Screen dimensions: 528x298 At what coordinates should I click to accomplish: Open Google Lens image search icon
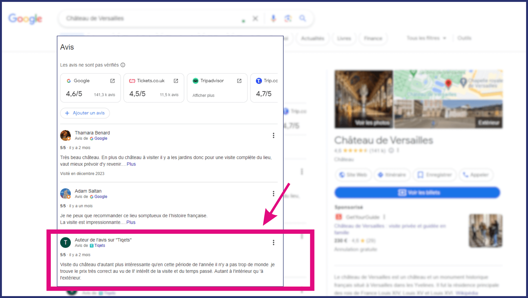tap(288, 18)
